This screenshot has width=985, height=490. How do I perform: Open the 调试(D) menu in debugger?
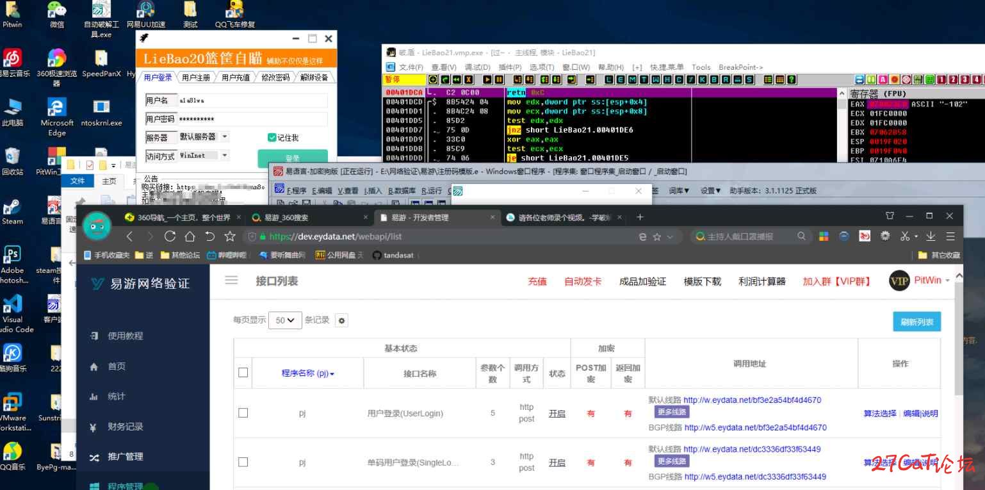pos(477,67)
